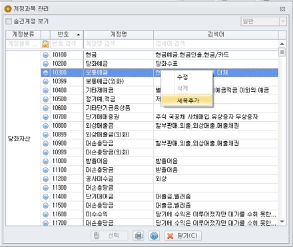Toggle the 숨긴계정 보기 checkbox
The height and width of the screenshot is (247, 293).
[x=9, y=21]
